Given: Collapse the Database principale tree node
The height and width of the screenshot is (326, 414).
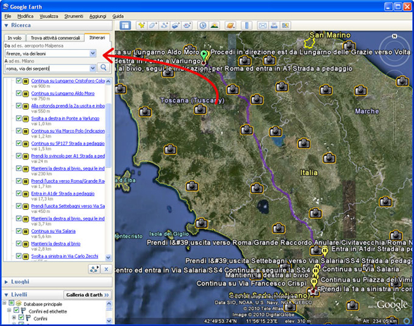Looking at the screenshot, I should [x=4, y=303].
